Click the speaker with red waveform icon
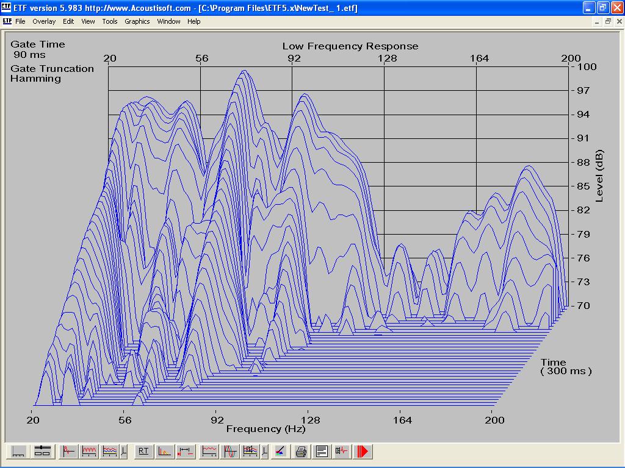 click(x=342, y=452)
